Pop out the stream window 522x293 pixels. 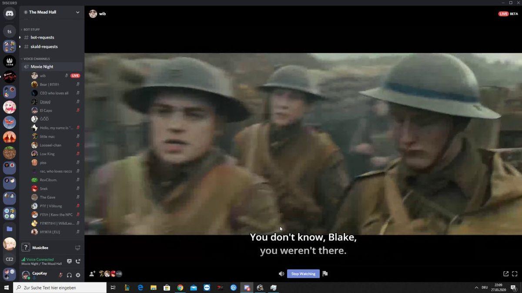pos(505,274)
